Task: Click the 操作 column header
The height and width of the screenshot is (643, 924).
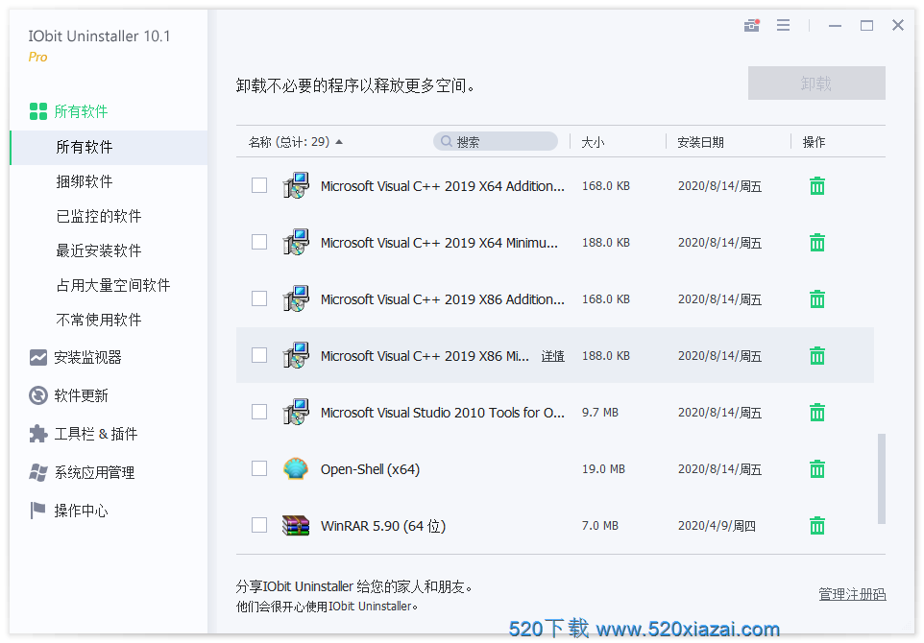Action: [x=814, y=142]
